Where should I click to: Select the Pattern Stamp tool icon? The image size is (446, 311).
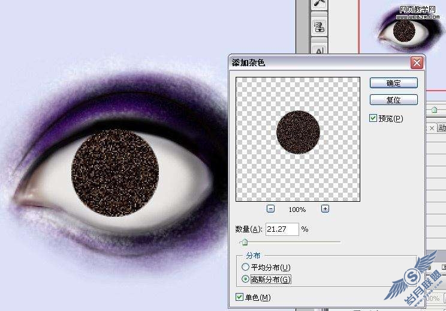tap(320, 28)
